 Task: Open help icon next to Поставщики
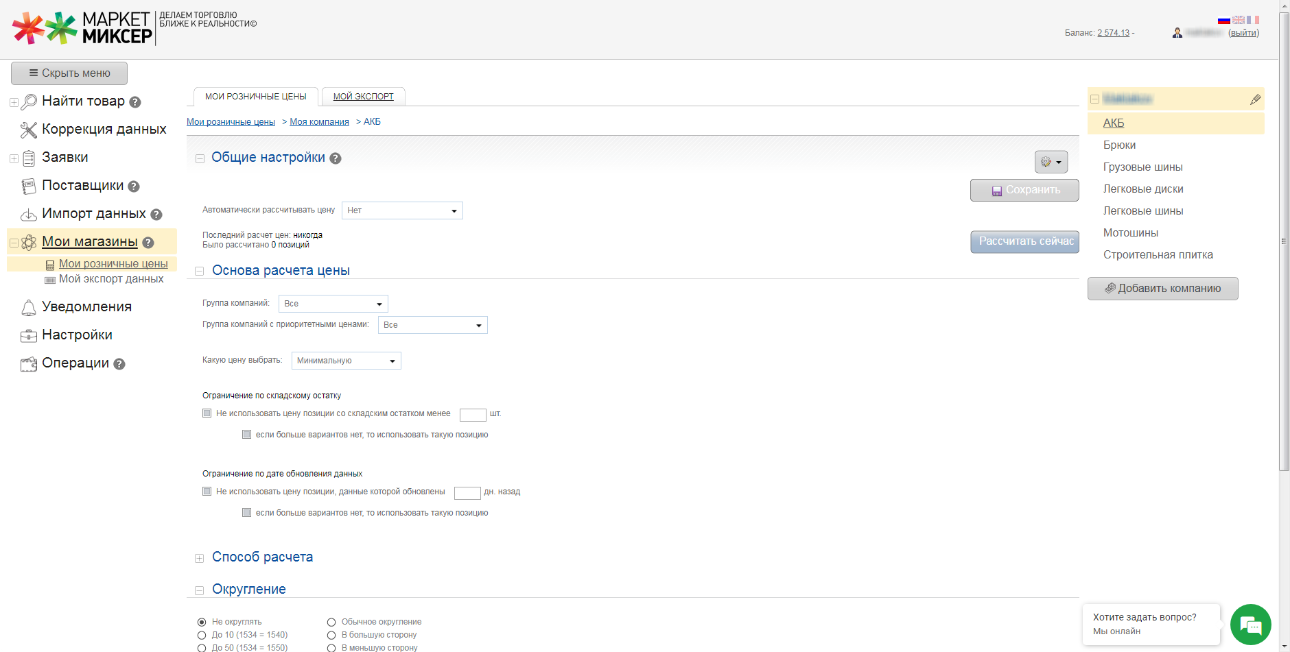coord(134,186)
